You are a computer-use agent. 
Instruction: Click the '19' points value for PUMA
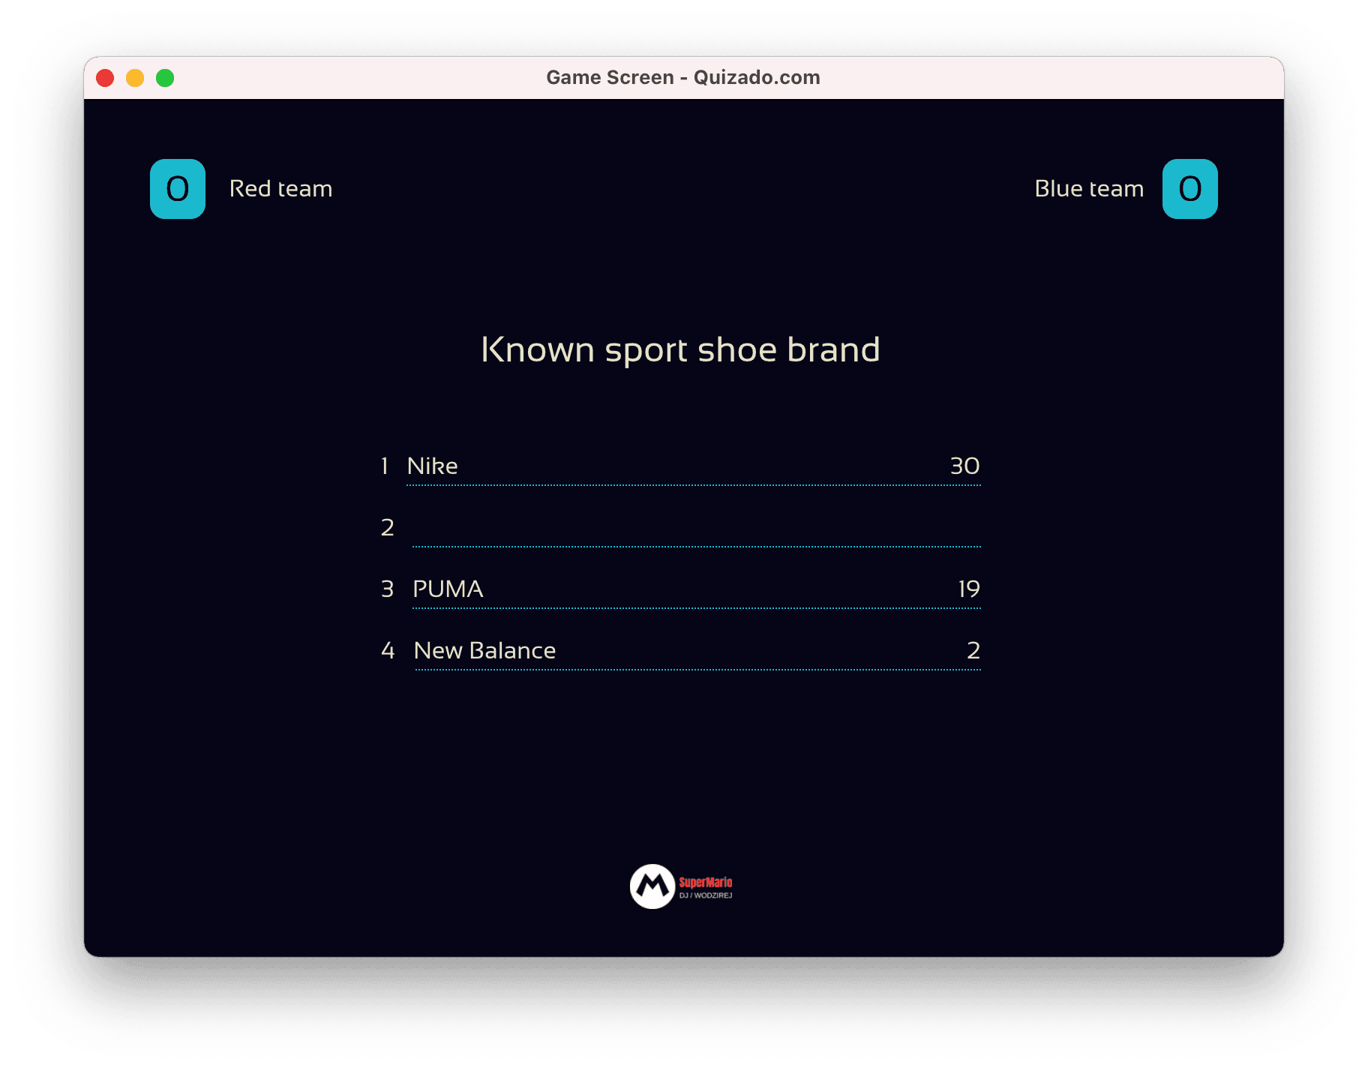[968, 589]
